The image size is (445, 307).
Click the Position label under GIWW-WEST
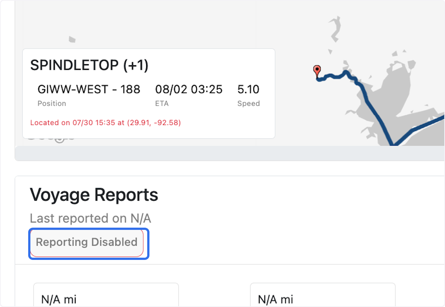pos(52,103)
